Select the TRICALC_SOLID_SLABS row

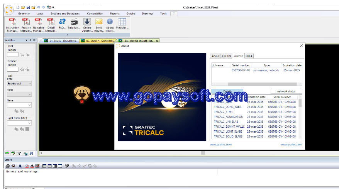pyautogui.click(x=256, y=137)
